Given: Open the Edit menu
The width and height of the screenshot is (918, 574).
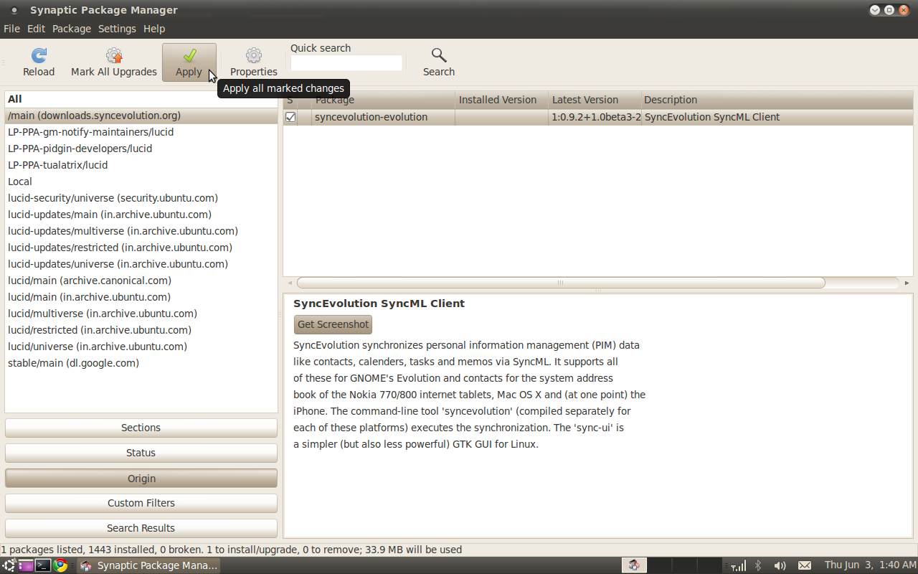Looking at the screenshot, I should 36,29.
